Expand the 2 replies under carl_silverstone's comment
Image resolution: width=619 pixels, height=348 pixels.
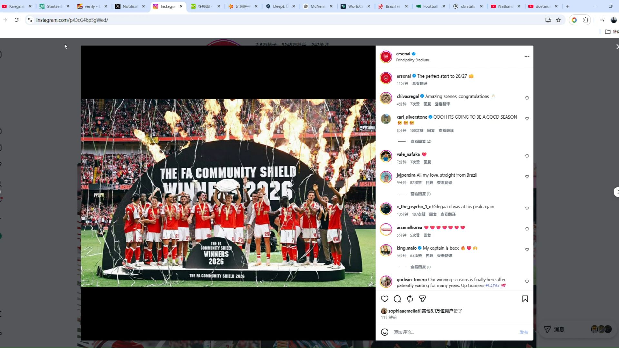coord(421,141)
